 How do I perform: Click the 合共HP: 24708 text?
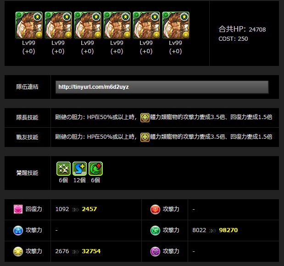tap(242, 29)
